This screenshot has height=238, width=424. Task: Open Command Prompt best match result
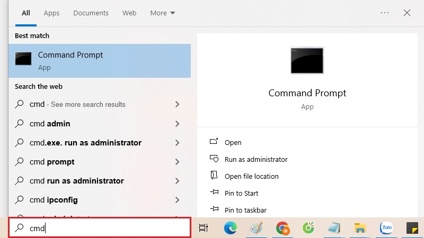pos(100,61)
